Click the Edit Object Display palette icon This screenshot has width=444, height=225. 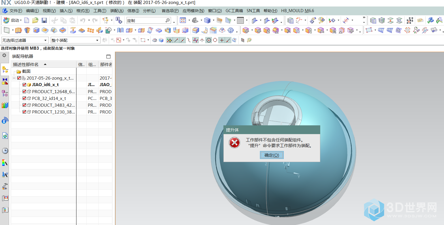click(x=322, y=20)
